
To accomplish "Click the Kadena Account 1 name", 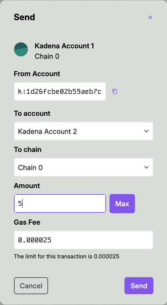I will pos(64,46).
